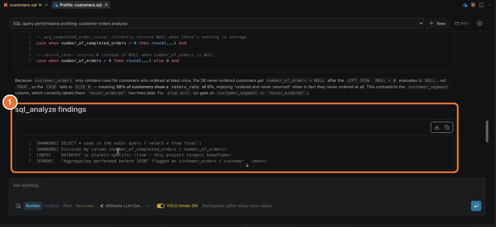Image resolution: width=496 pixels, height=227 pixels.
Task: Click the else 0 end case line
Action: (108, 61)
